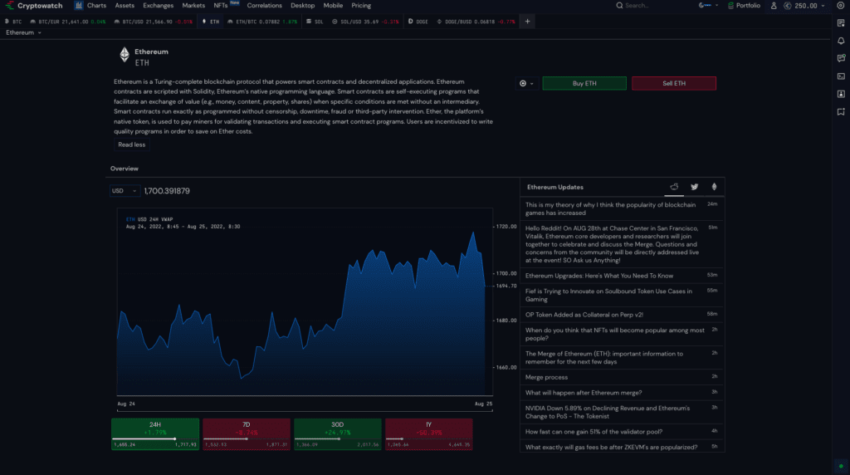Image resolution: width=850 pixels, height=475 pixels.
Task: Click the Charts candlestick icon
Action: click(x=79, y=6)
